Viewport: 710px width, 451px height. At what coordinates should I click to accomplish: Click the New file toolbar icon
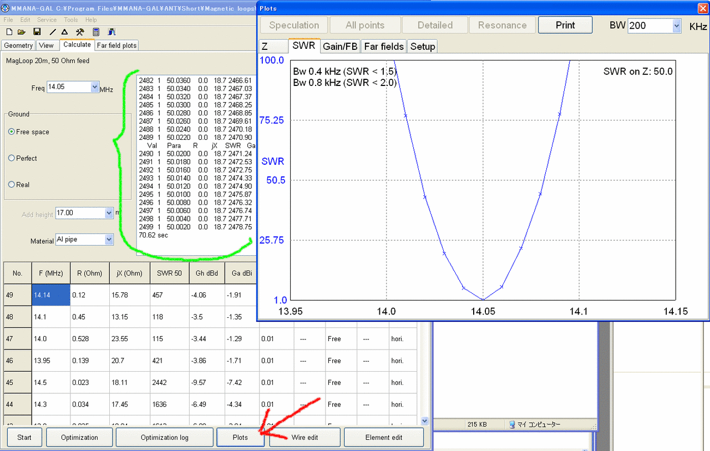tap(9, 32)
